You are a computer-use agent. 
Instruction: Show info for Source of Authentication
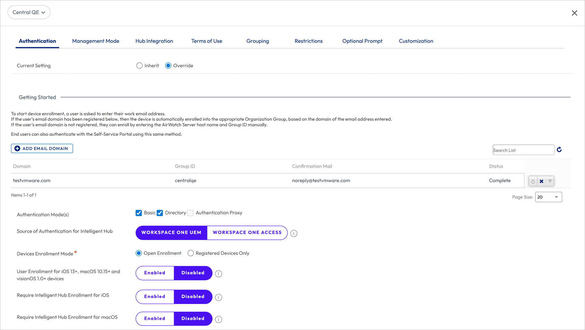pyautogui.click(x=294, y=233)
